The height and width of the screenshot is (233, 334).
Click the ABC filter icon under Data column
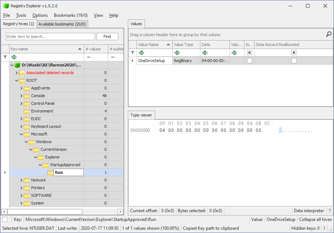(x=205, y=53)
